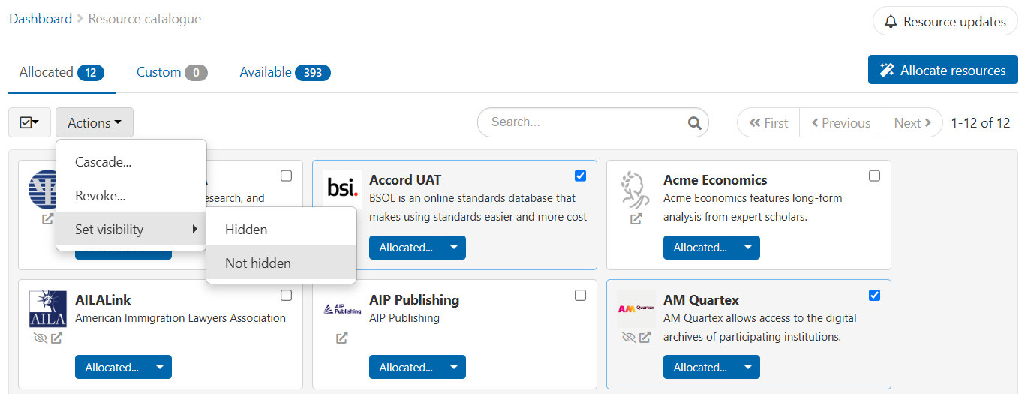Screen dimensions: 1025x394
Task: Click the AM Quartex title
Action: (x=701, y=300)
